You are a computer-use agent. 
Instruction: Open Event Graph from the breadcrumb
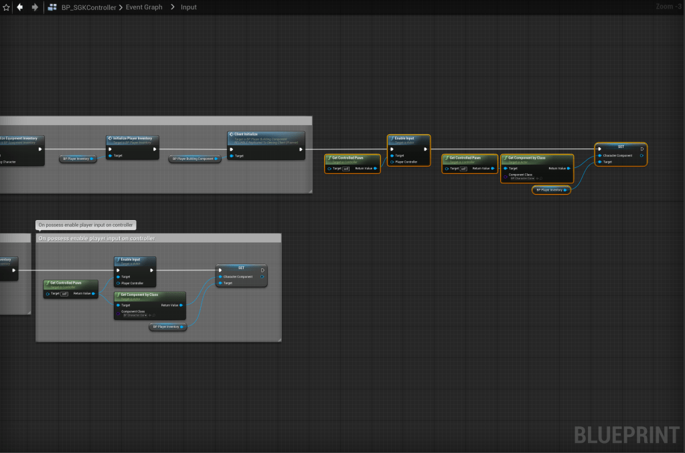tap(144, 7)
